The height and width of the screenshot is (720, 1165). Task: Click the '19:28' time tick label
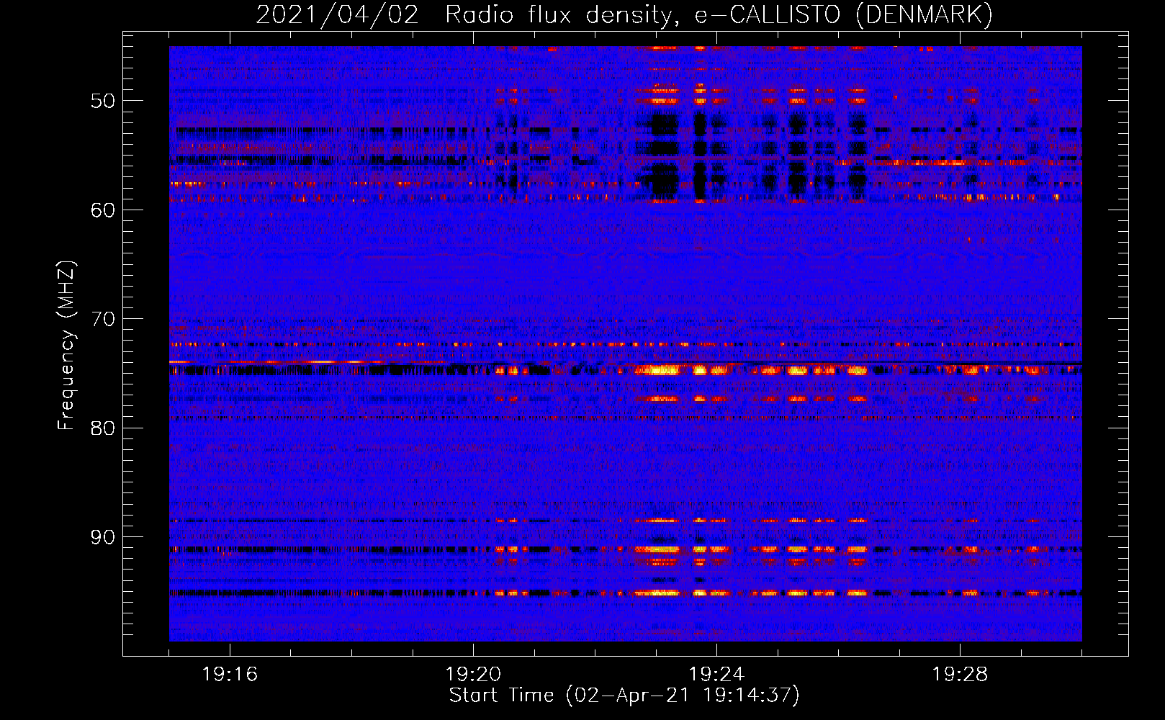point(960,675)
